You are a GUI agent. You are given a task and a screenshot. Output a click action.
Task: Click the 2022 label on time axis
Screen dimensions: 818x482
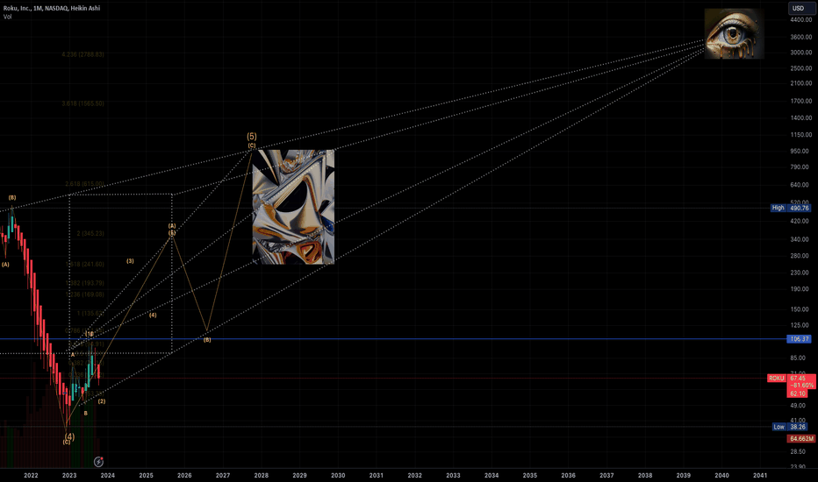(x=31, y=475)
